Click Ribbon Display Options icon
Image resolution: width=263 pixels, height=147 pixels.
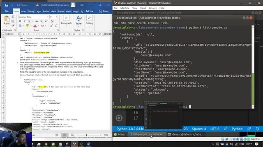click(x=82, y=5)
